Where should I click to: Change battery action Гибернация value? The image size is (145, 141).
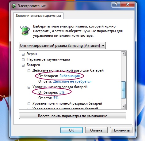pos(70,76)
